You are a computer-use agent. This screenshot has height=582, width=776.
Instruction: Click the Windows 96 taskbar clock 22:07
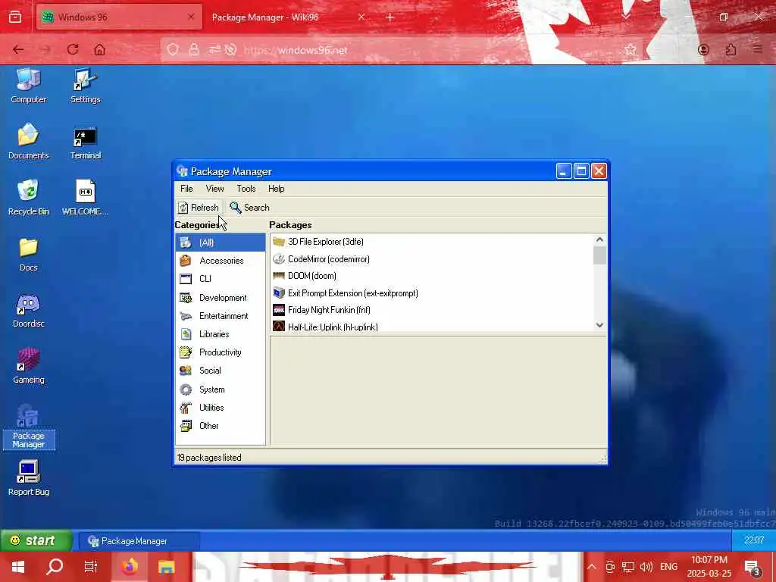[x=754, y=540]
